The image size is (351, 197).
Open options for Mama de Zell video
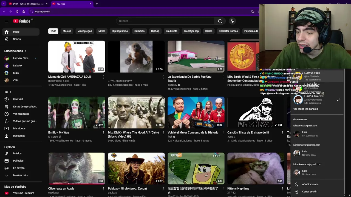click(x=103, y=77)
